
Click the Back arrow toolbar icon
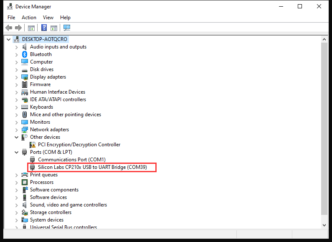coord(9,28)
